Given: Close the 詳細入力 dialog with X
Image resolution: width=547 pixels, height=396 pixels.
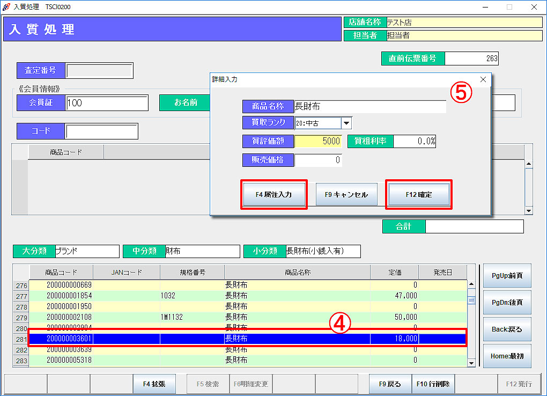Looking at the screenshot, I should (483, 79).
